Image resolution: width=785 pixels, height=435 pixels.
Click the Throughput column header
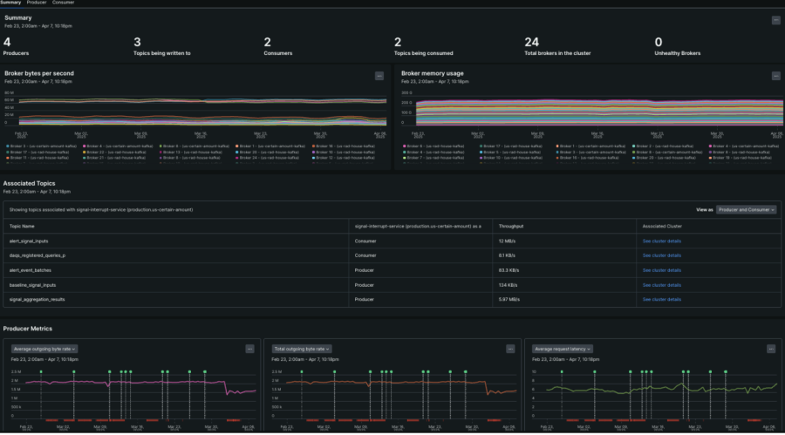510,225
